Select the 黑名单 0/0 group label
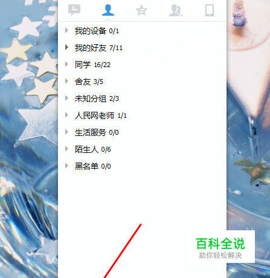Screen dimensions: 270x278 click(x=93, y=166)
